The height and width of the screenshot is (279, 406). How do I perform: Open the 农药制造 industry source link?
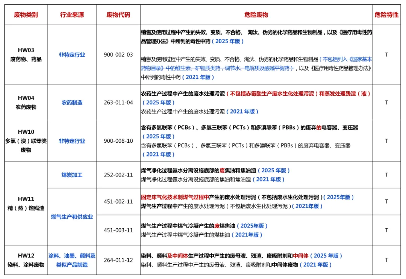[x=72, y=103]
